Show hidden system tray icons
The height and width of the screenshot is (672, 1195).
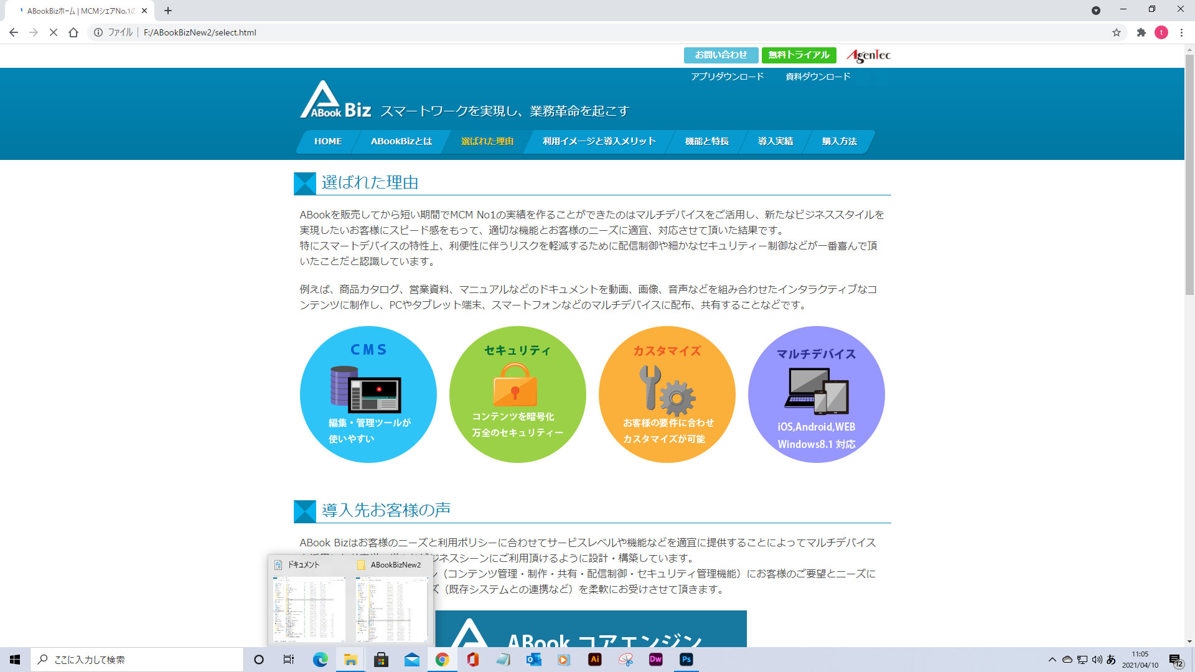pyautogui.click(x=1052, y=660)
